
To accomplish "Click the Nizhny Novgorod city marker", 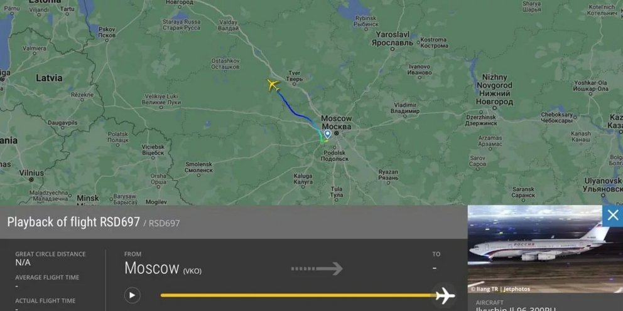I will coord(495,107).
